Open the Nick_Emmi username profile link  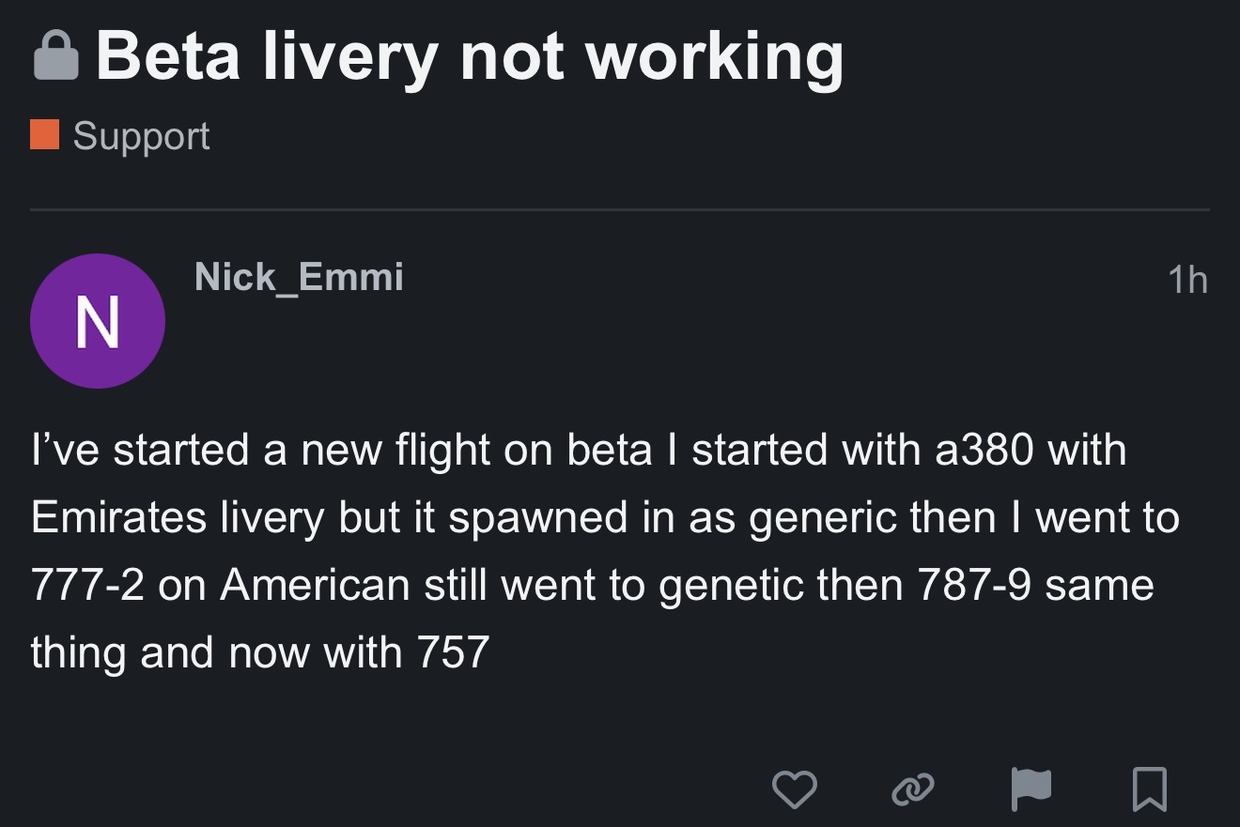299,277
